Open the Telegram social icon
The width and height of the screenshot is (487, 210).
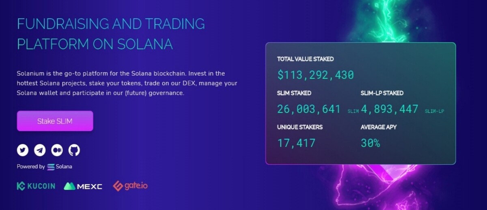pos(40,150)
